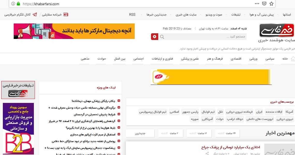The height and width of the screenshot is (155, 295).
Task: Switch to the ۲۴ ساعت گذشته time filter tab
Action: [x=227, y=133]
